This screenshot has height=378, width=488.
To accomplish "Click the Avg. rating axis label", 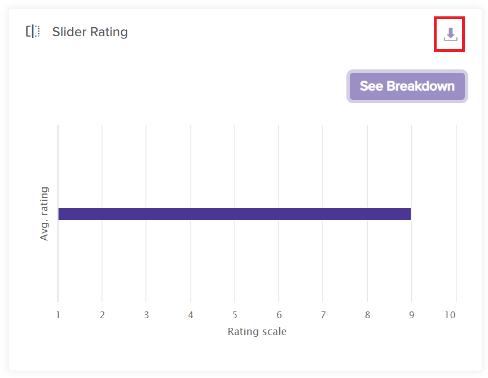I will [44, 214].
